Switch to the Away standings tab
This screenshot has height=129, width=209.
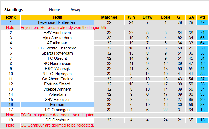coord(75,10)
